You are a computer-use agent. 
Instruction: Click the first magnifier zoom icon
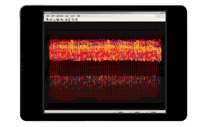click(x=73, y=20)
